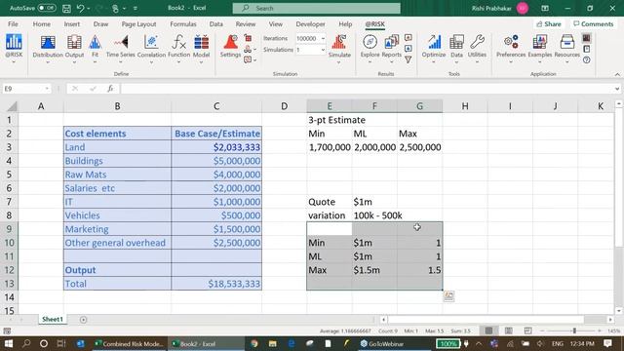This screenshot has width=624, height=351.
Task: Open the Comments pane
Action: tap(593, 23)
